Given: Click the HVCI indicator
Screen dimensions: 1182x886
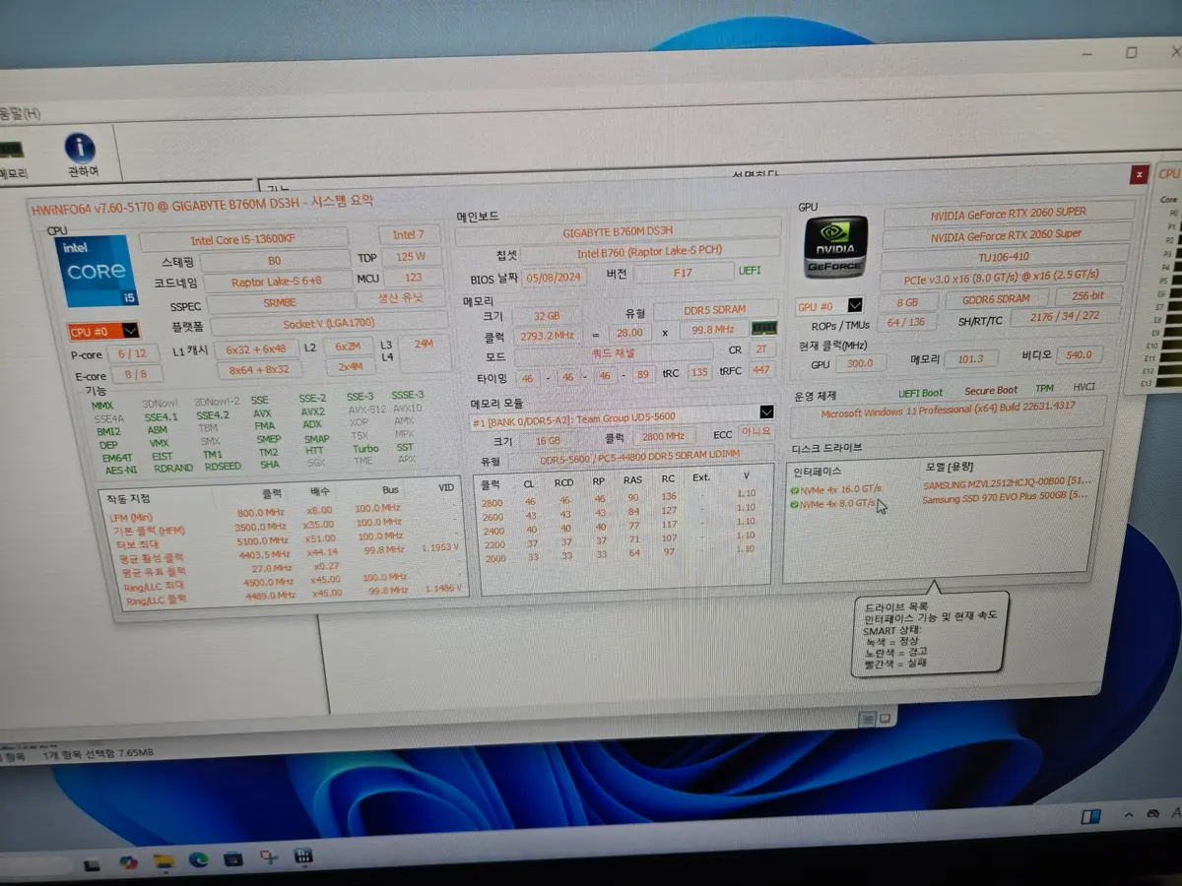Looking at the screenshot, I should tap(1083, 387).
